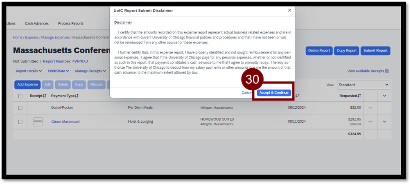
Task: Open the Chase Mastercard expense link
Action: tap(65, 122)
